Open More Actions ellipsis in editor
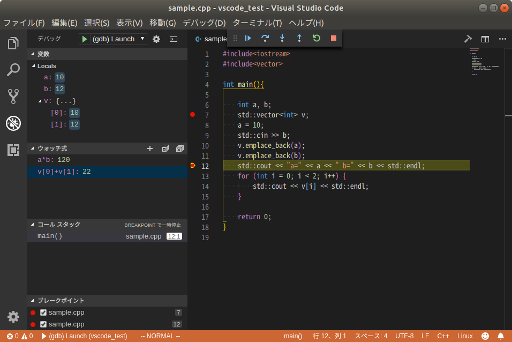 point(502,39)
